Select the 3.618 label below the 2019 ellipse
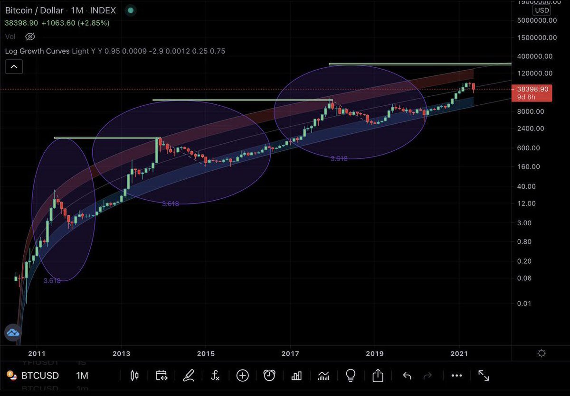 click(x=339, y=159)
